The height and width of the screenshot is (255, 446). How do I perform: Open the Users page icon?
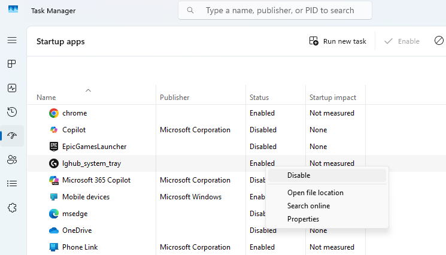point(12,160)
